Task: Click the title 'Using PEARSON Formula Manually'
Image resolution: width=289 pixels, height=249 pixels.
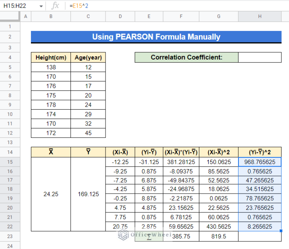Action: pos(156,37)
